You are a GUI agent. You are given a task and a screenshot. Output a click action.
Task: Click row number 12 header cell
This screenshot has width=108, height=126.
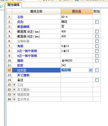(9, 70)
